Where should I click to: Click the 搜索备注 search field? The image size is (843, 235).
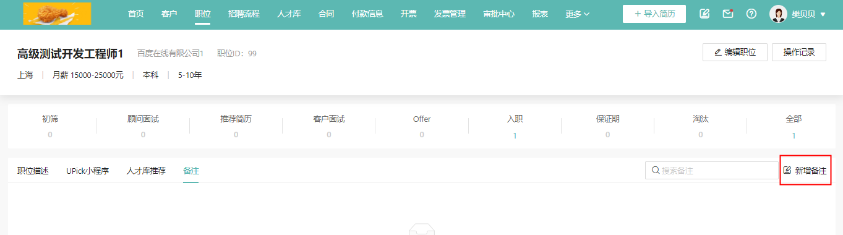711,170
